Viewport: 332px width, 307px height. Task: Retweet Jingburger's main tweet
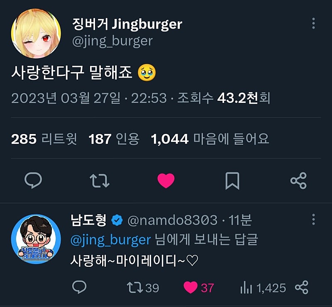tap(100, 181)
